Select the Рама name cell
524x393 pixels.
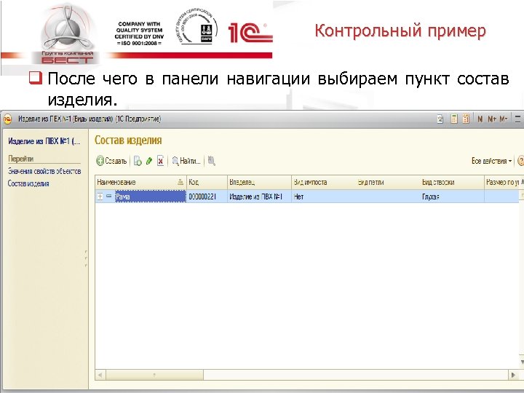[x=151, y=196]
